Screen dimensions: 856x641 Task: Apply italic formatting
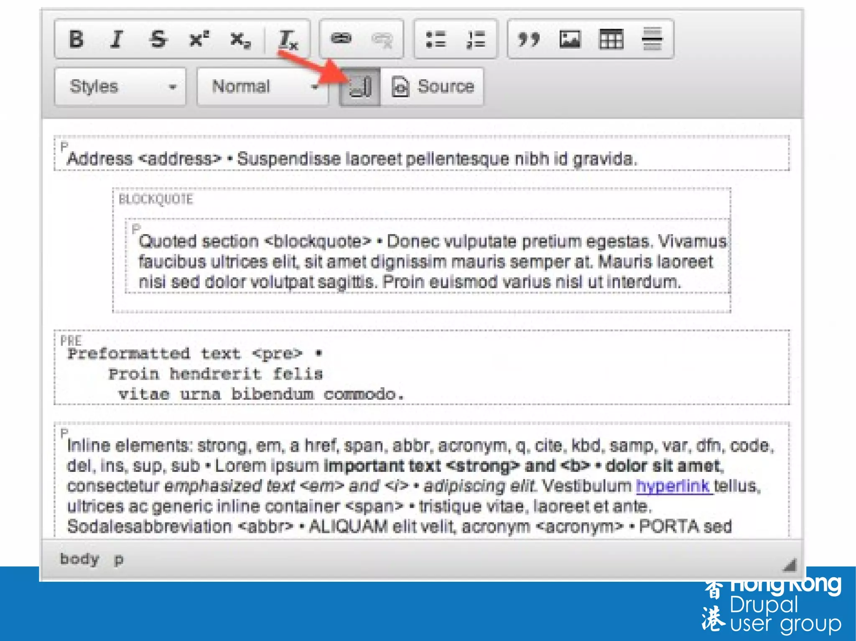[x=117, y=40]
